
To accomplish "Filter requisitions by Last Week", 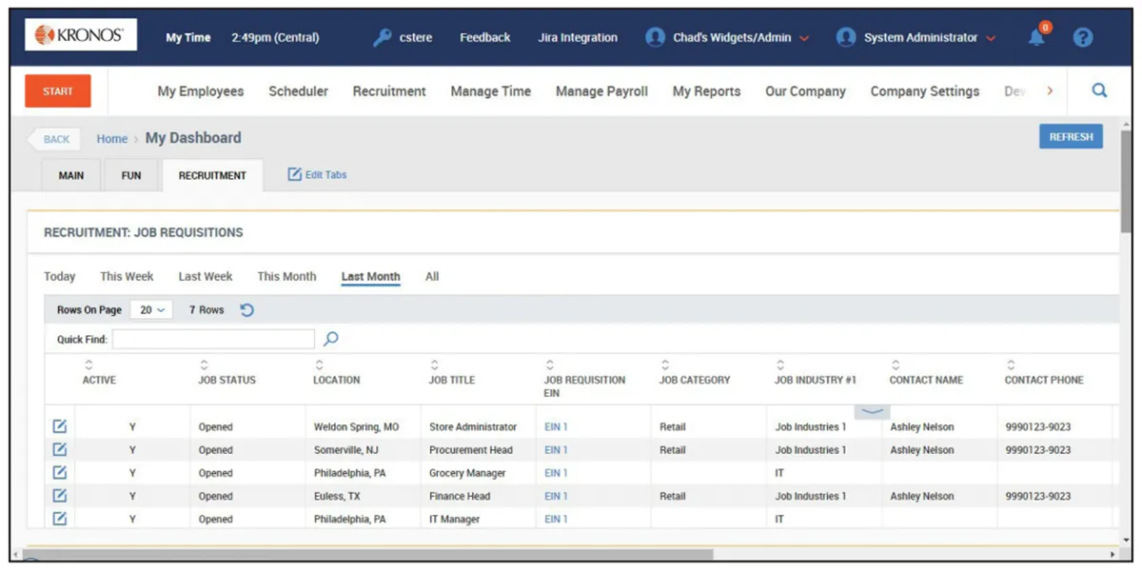I will tap(206, 277).
